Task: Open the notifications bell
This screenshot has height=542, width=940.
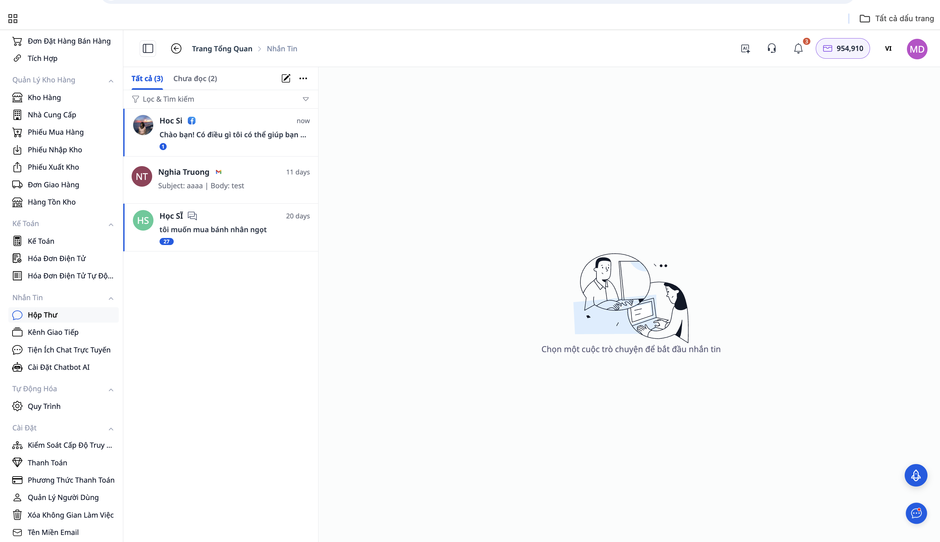Action: coord(798,48)
